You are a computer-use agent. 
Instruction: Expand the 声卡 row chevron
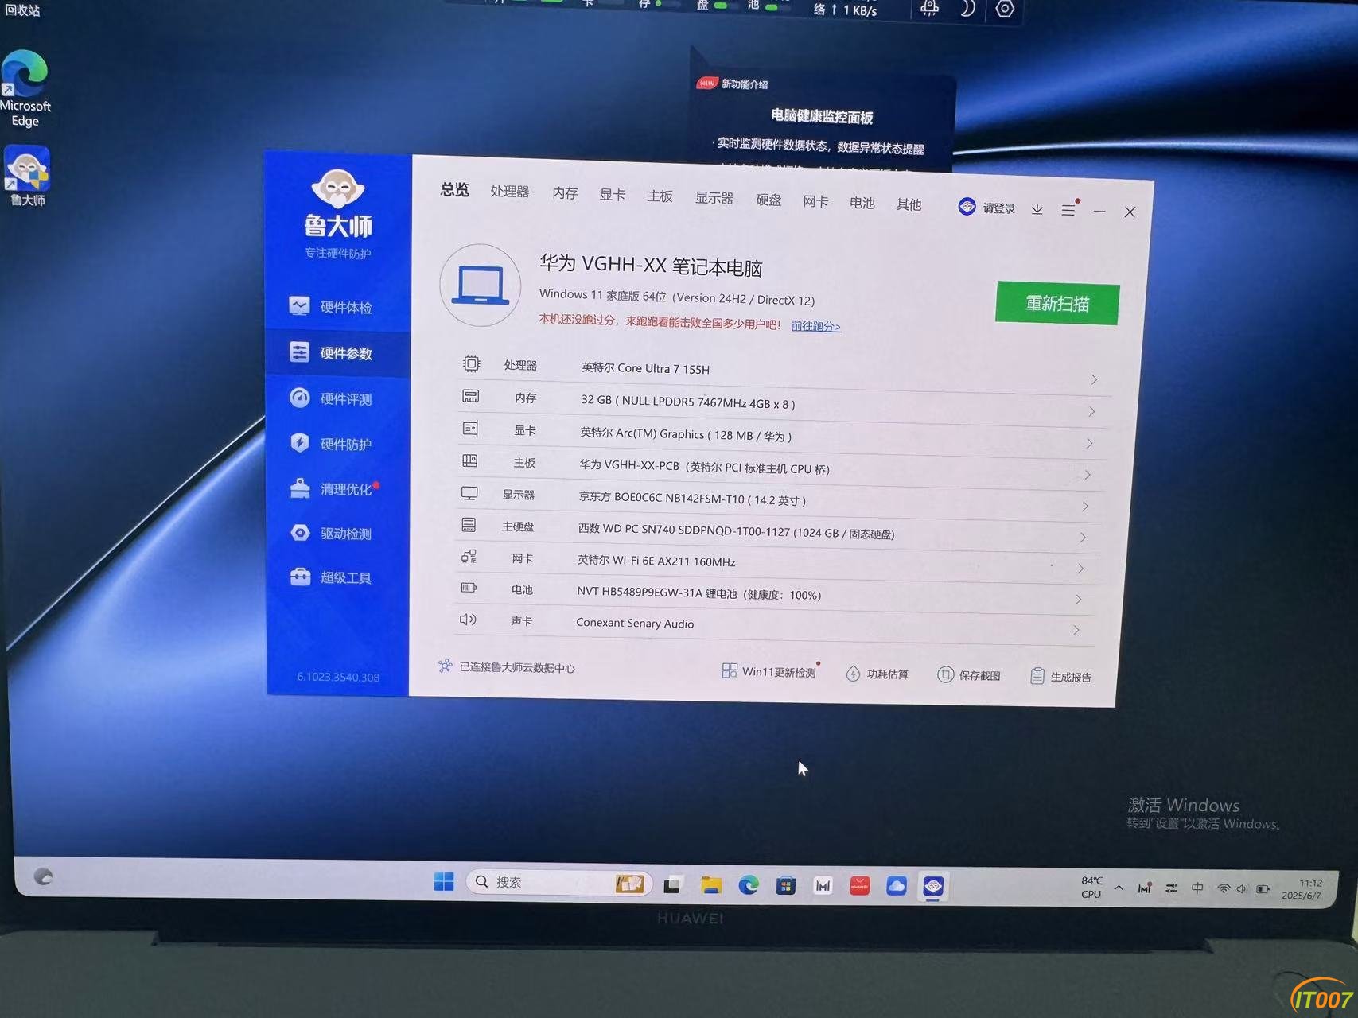point(1076,630)
